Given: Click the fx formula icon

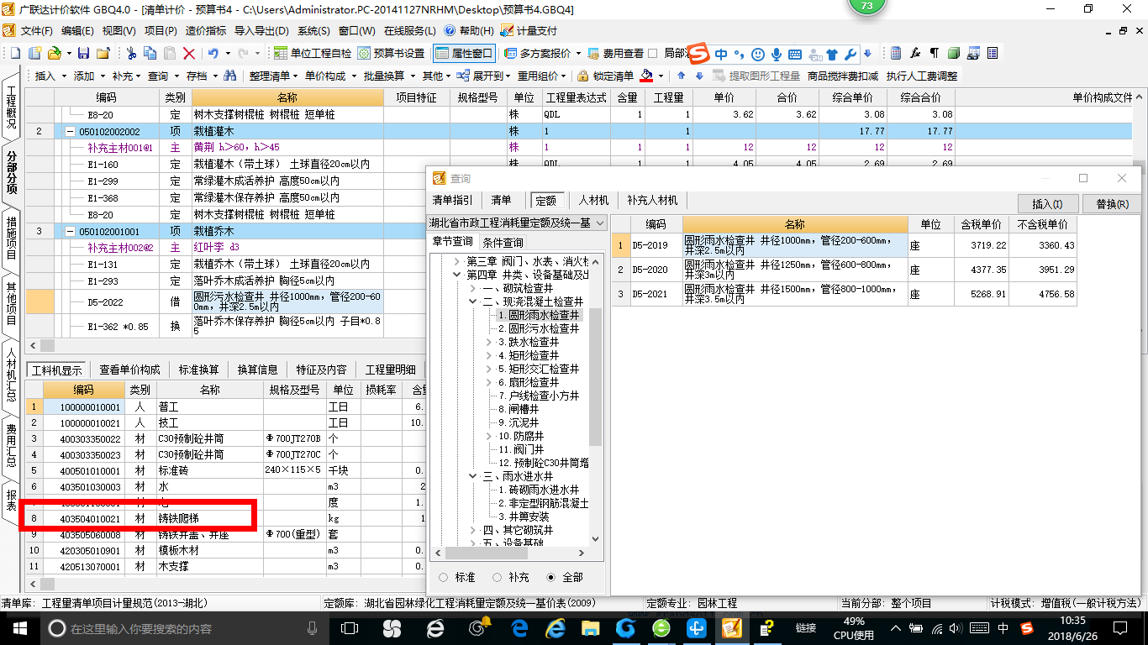Looking at the screenshot, I should click(915, 53).
